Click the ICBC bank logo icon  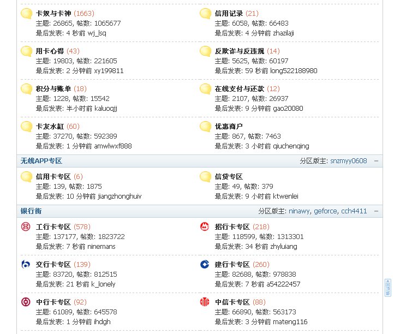(x=26, y=226)
